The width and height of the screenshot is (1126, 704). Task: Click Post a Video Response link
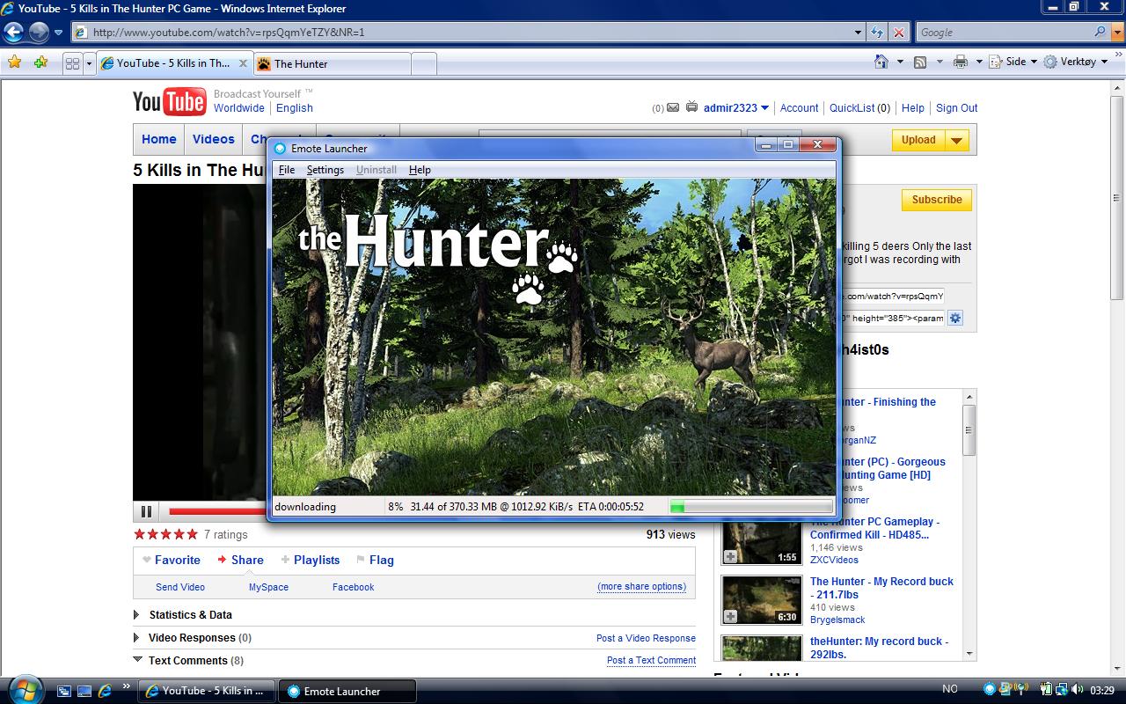pos(646,638)
